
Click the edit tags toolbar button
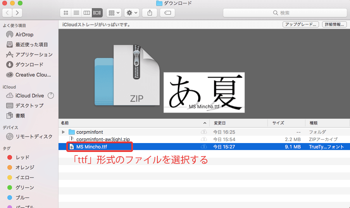click(x=167, y=13)
